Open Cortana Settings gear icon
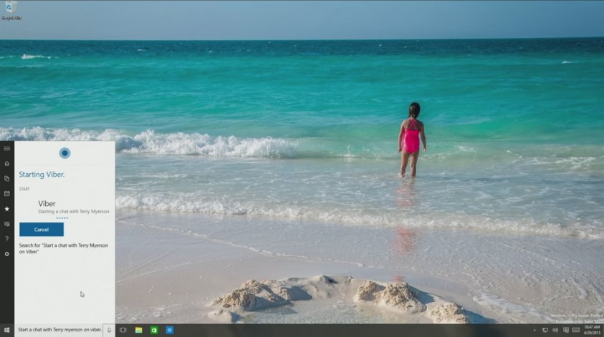 [6, 254]
